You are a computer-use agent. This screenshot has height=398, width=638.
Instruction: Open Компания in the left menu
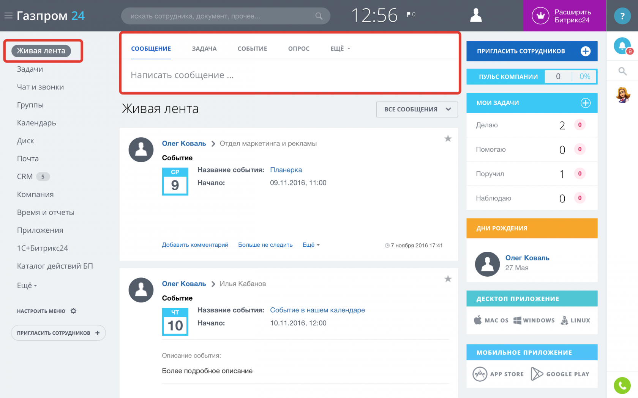tap(35, 194)
